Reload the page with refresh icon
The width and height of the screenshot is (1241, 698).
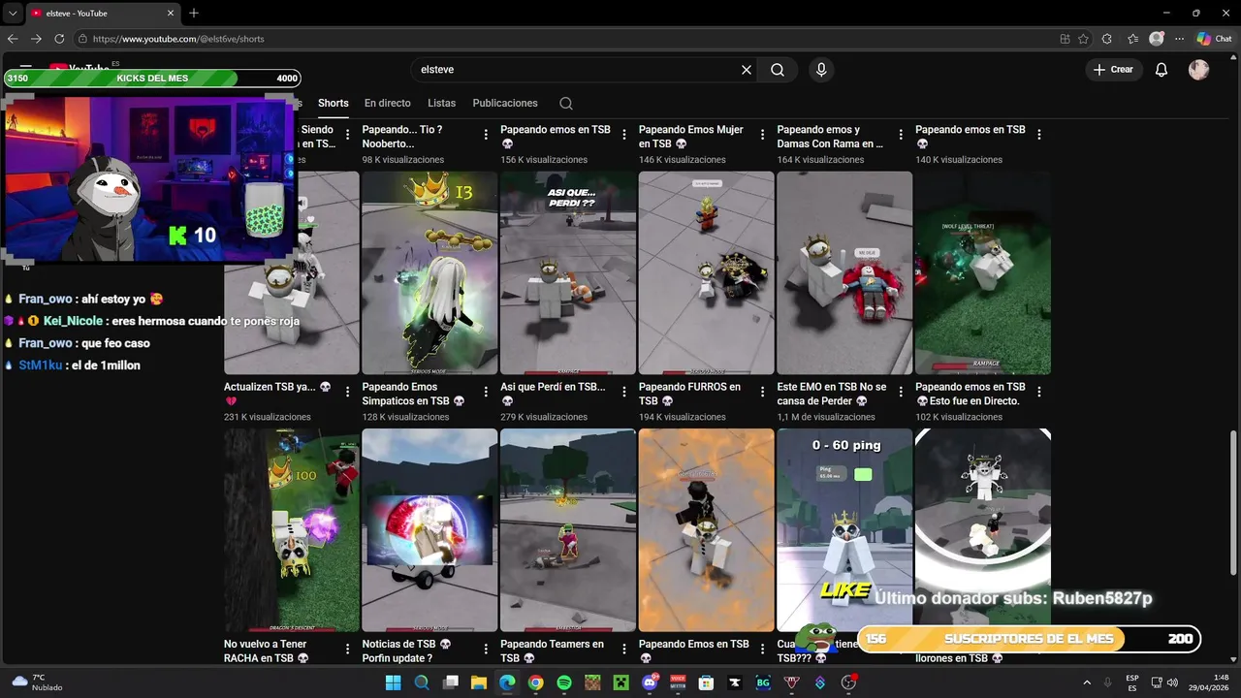coord(59,39)
